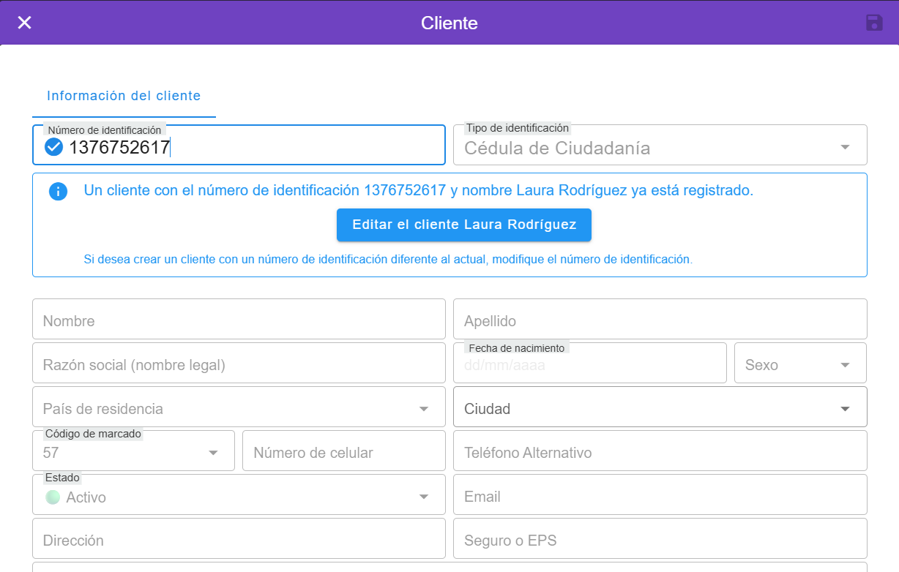The height and width of the screenshot is (572, 899).
Task: Open Código de marcado dropdown
Action: point(213,453)
